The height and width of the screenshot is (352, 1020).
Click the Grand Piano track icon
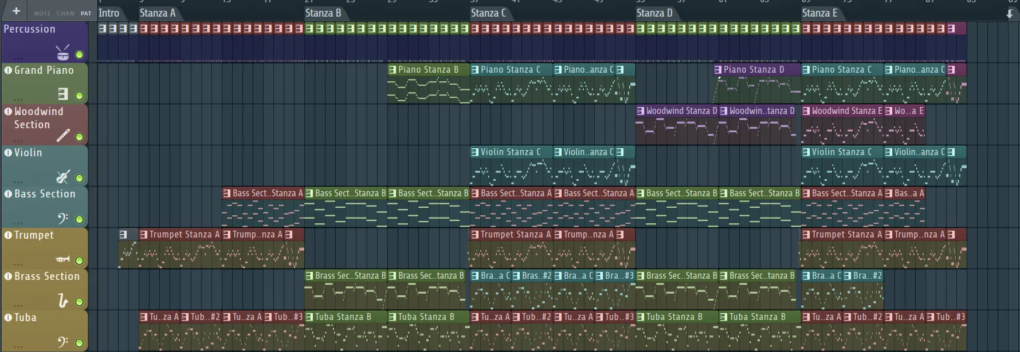63,94
